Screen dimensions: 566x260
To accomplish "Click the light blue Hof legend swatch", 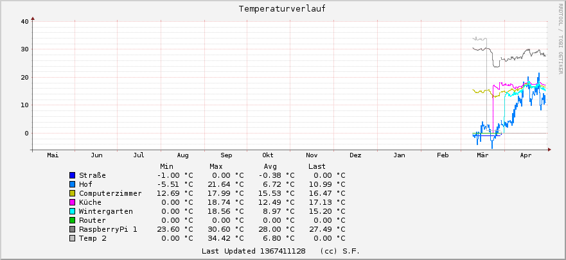I will 72,184.
